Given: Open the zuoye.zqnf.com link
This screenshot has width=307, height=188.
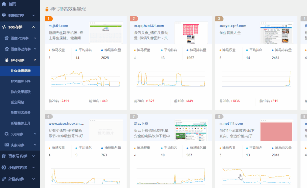Looking at the screenshot, I should 233,26.
